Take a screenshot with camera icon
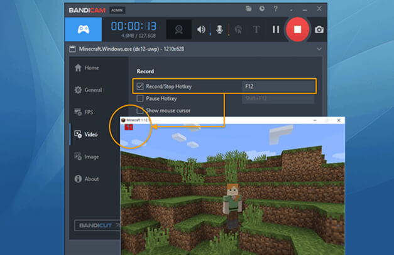Image resolution: width=394 pixels, height=255 pixels. coord(319,29)
